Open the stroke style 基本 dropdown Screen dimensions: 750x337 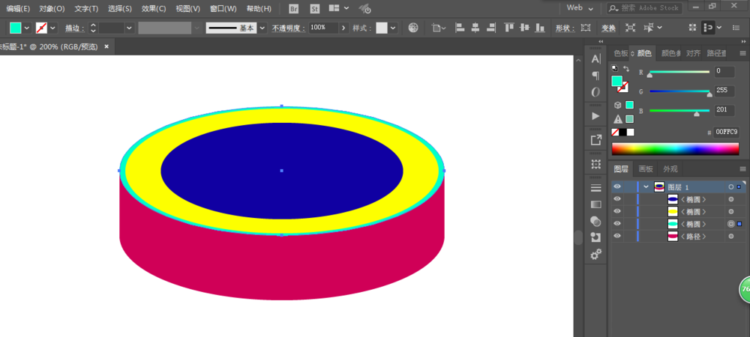pos(262,28)
